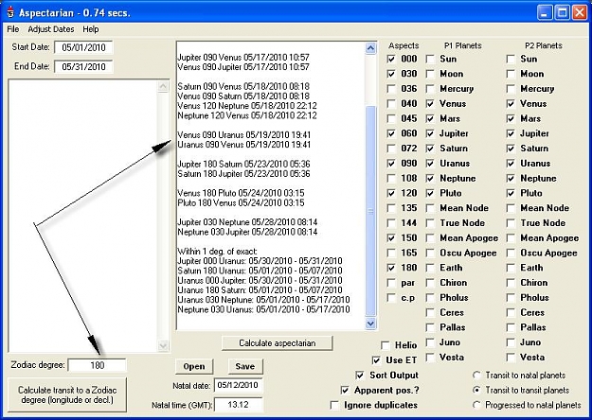Enable the 072 aspect checkbox
Screen dimensions: 592x420
[391, 149]
